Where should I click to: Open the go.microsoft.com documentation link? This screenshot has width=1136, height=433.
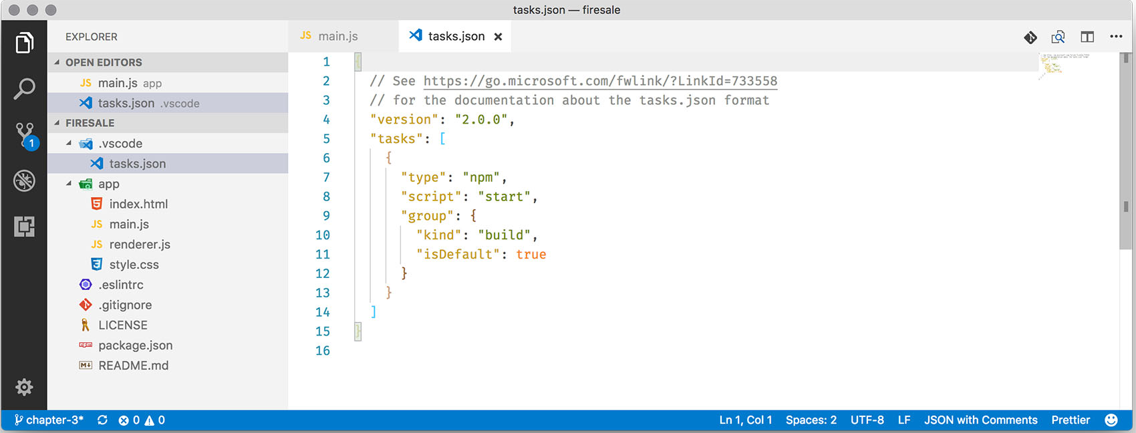(600, 82)
